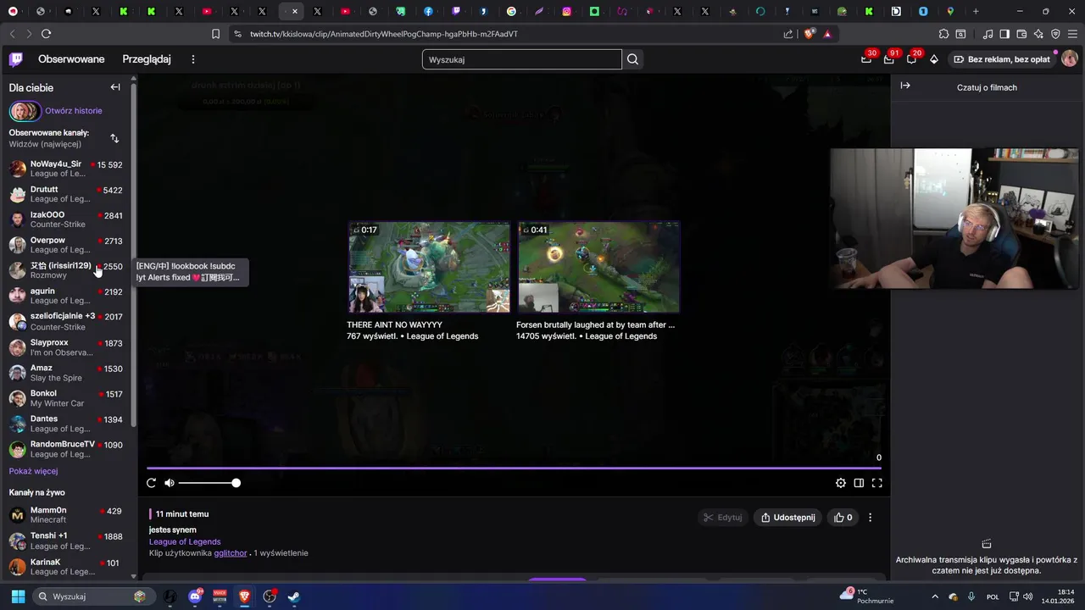
Task: Click the twitch.tv address bar URL
Action: coord(384,34)
